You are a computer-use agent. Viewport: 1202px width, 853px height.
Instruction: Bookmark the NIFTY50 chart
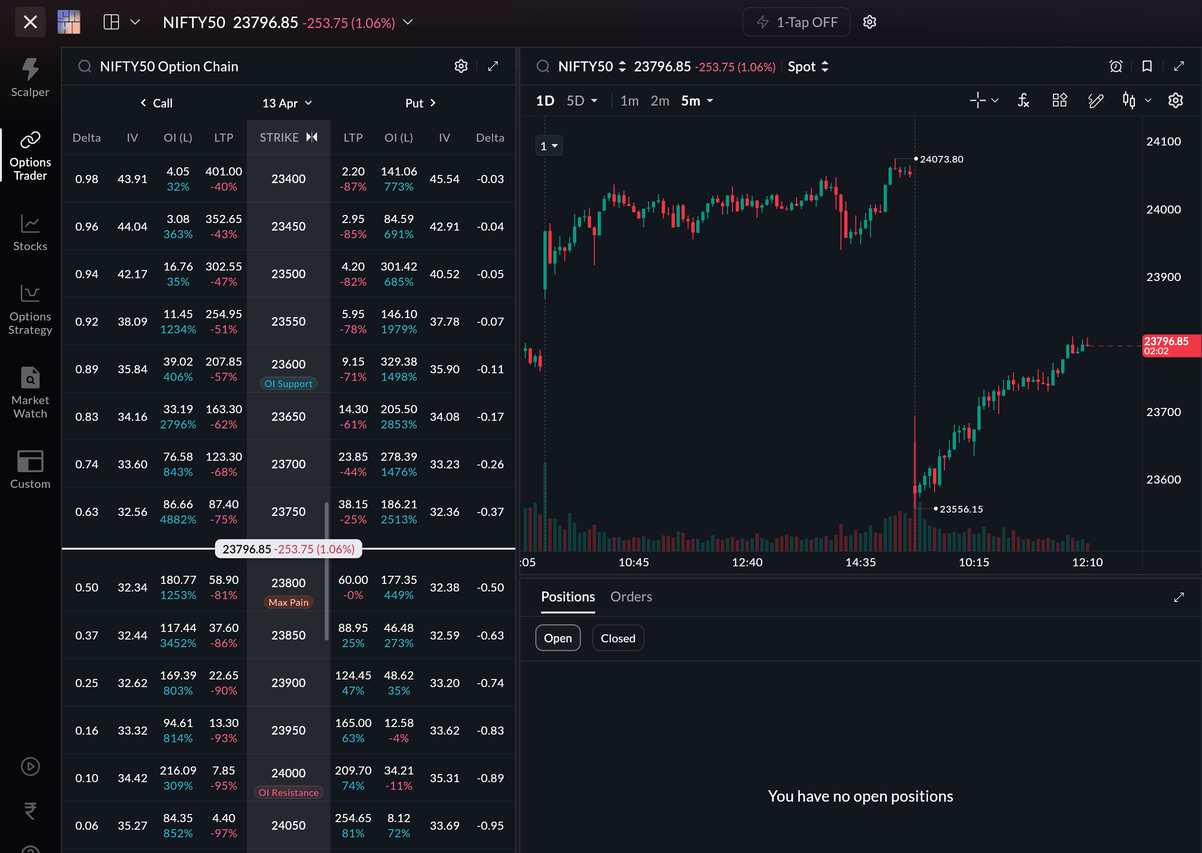click(x=1147, y=66)
